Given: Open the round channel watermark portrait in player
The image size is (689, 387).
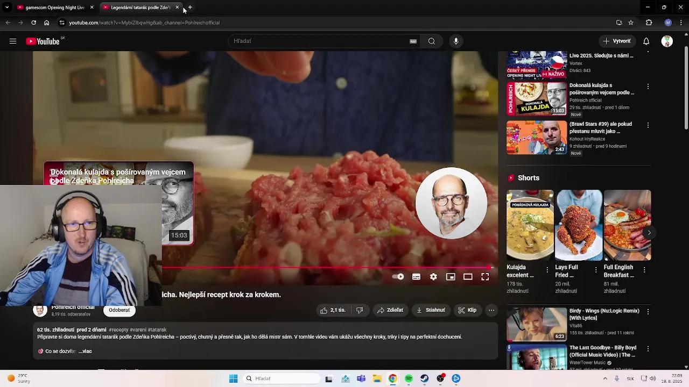Looking at the screenshot, I should click(451, 203).
